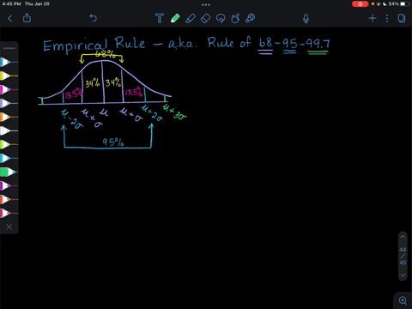
Task: Tap the 44 / 45 page indicator
Action: click(x=403, y=256)
